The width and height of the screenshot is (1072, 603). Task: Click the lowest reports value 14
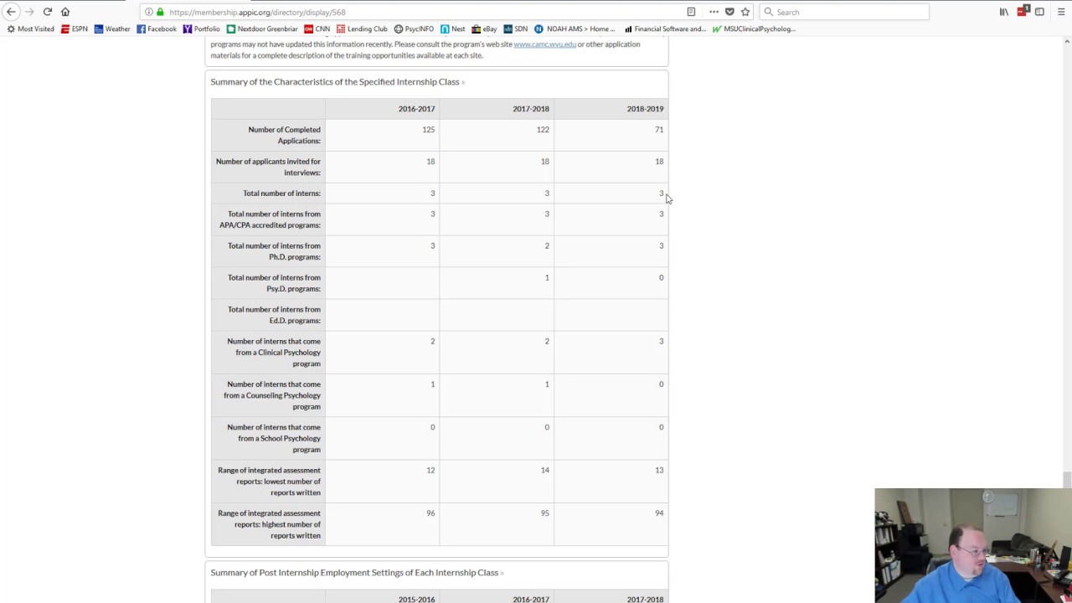[544, 471]
